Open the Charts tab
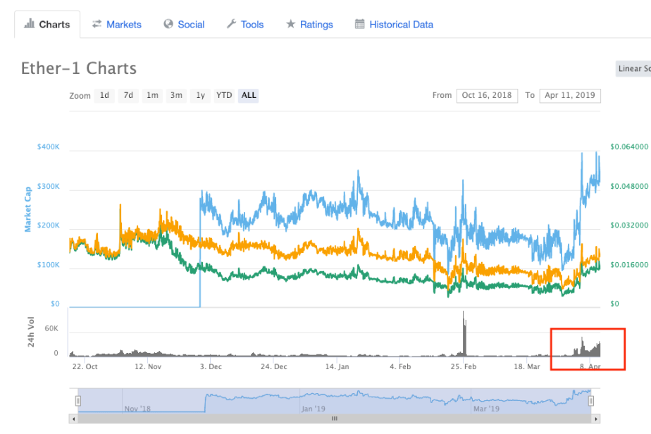This screenshot has height=434, width=651. (47, 25)
